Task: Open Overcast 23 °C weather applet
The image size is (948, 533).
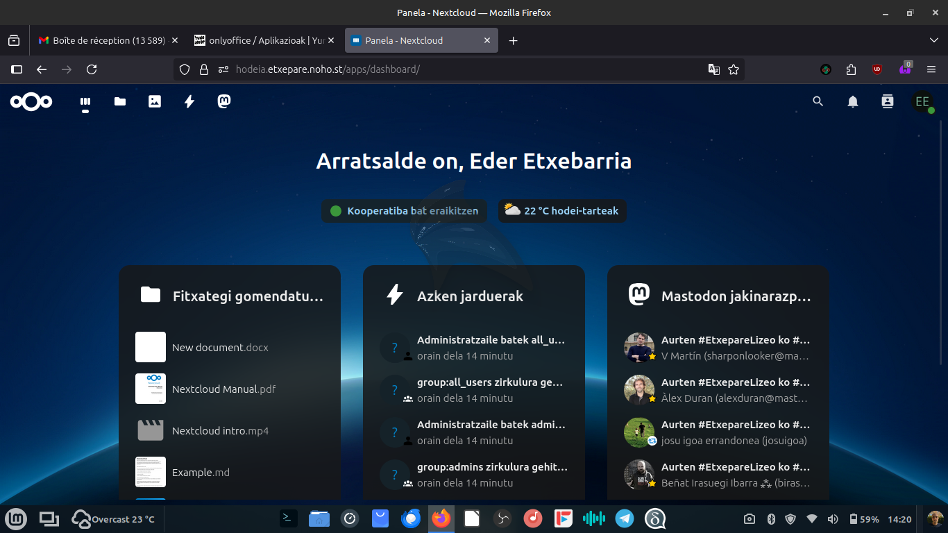Action: 113,518
